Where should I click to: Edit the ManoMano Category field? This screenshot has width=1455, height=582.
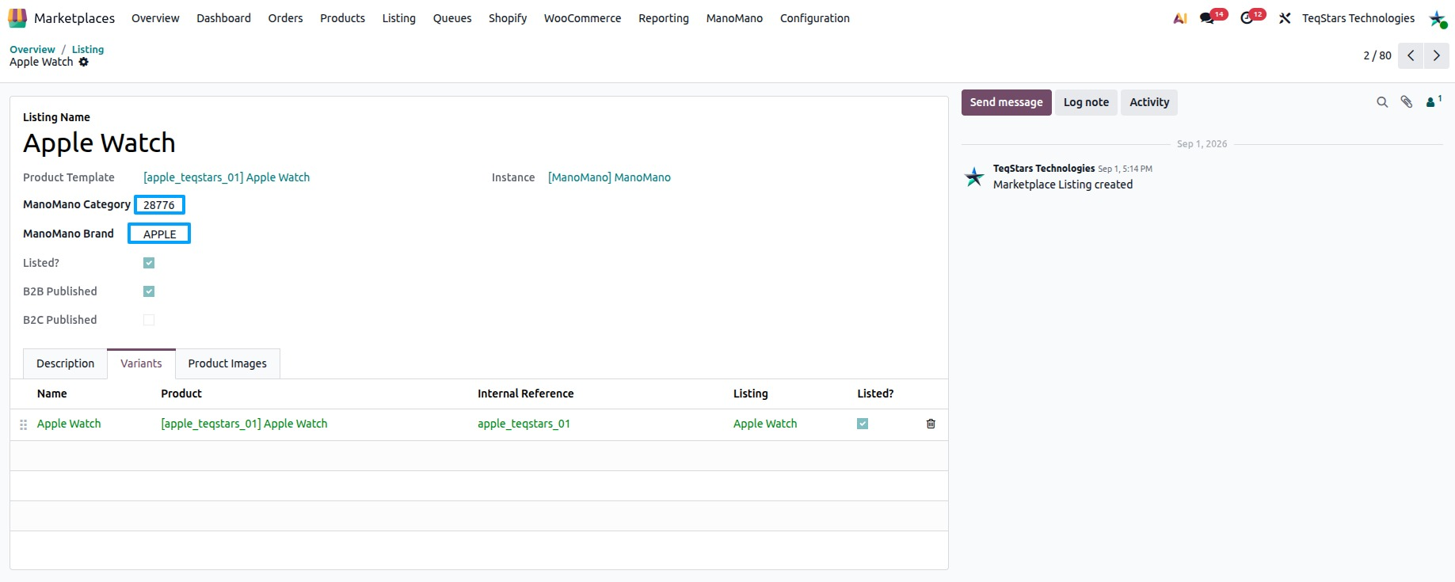click(159, 205)
